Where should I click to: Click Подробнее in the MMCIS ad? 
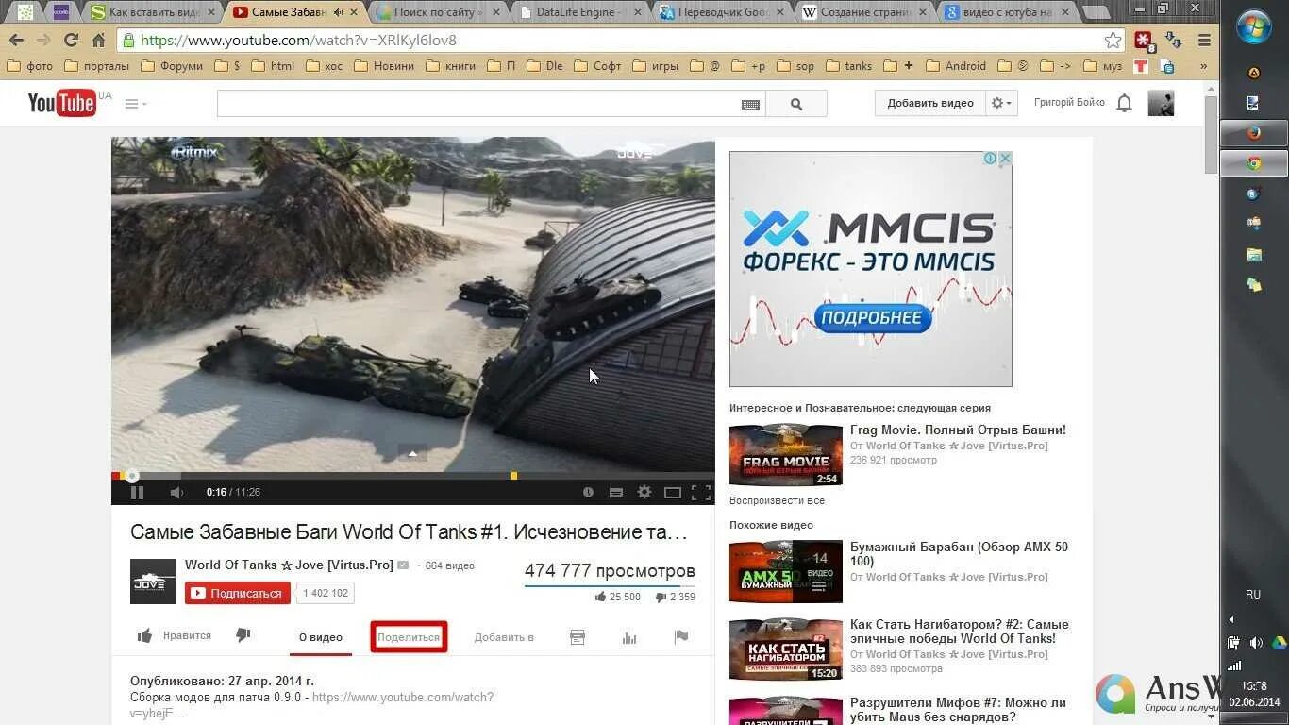pyautogui.click(x=871, y=318)
